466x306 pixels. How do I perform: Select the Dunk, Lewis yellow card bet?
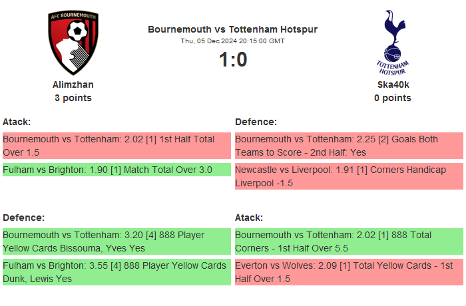(x=116, y=272)
